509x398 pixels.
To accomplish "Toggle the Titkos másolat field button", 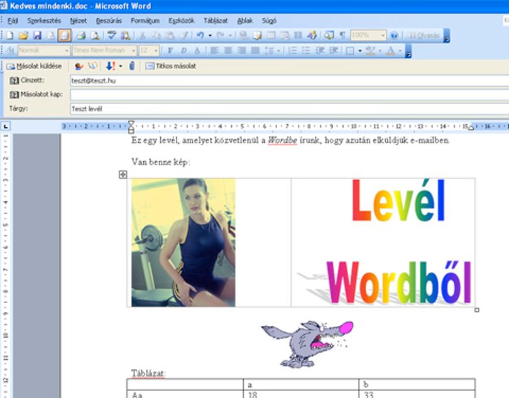I will pyautogui.click(x=171, y=66).
